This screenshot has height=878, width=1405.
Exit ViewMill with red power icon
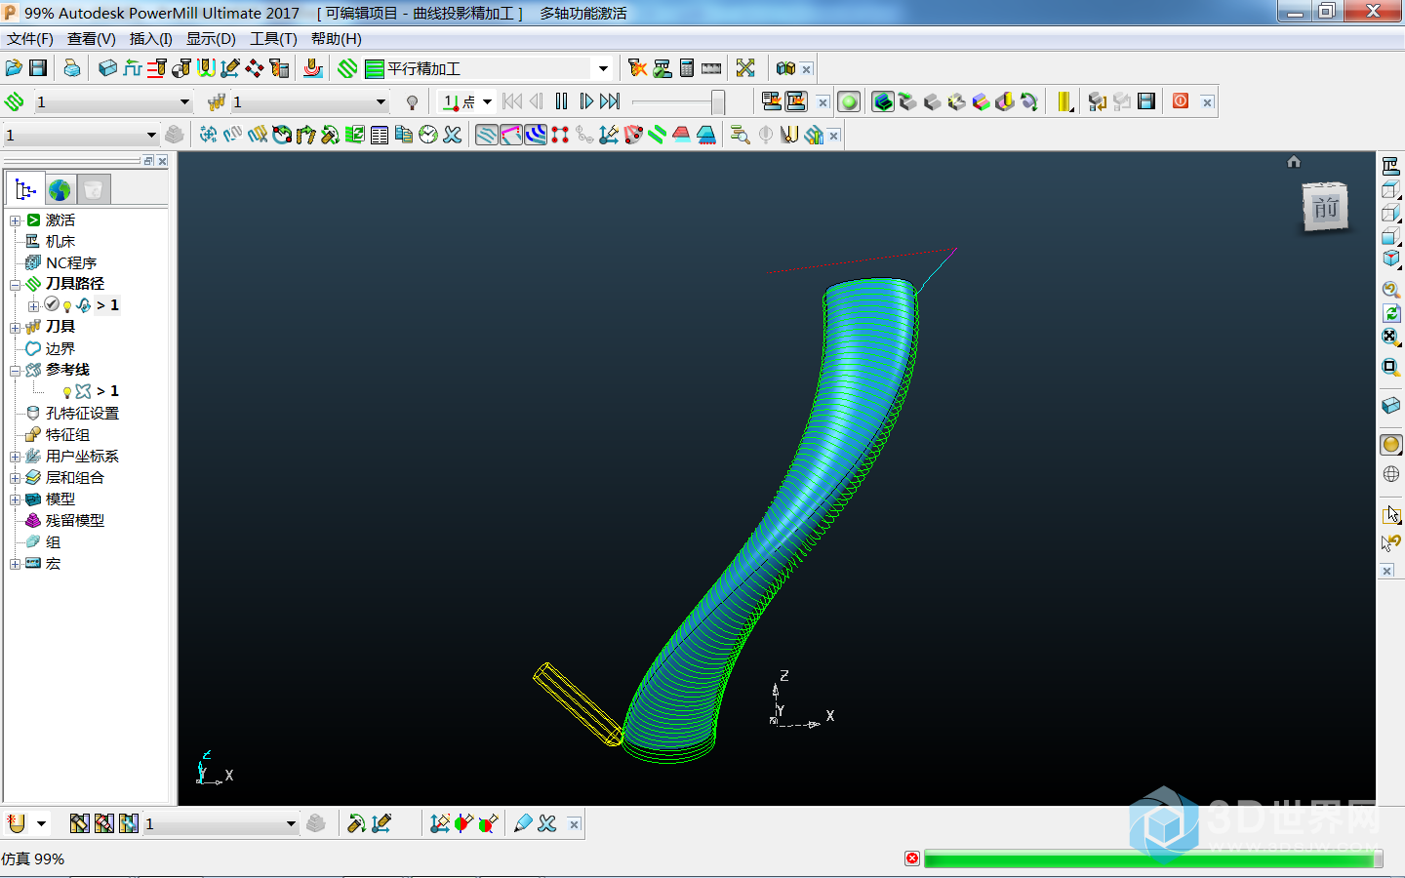click(1181, 101)
